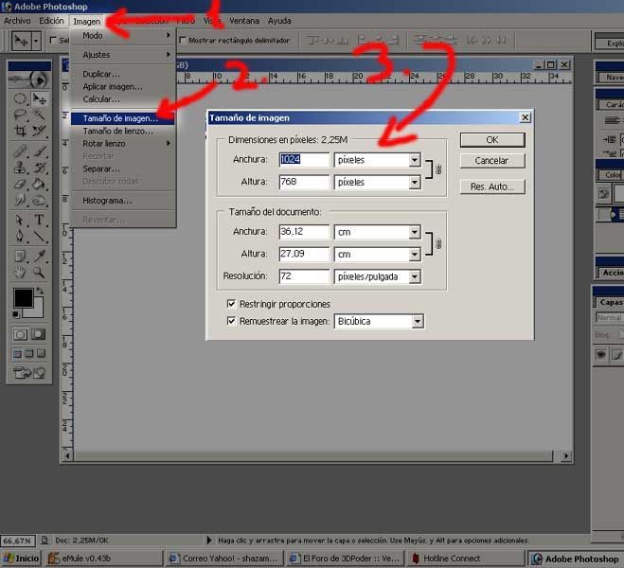The width and height of the screenshot is (624, 568).
Task: Select the Crop tool
Action: [20, 131]
